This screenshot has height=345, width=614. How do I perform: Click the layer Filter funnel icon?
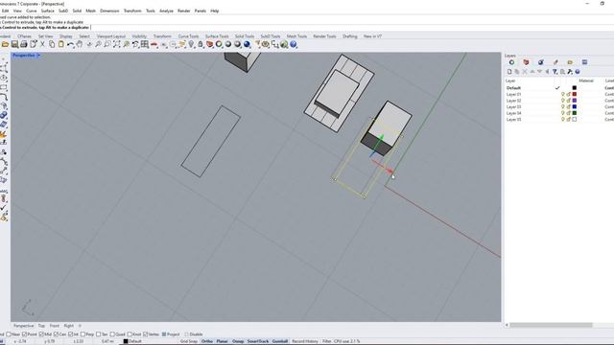(x=555, y=72)
